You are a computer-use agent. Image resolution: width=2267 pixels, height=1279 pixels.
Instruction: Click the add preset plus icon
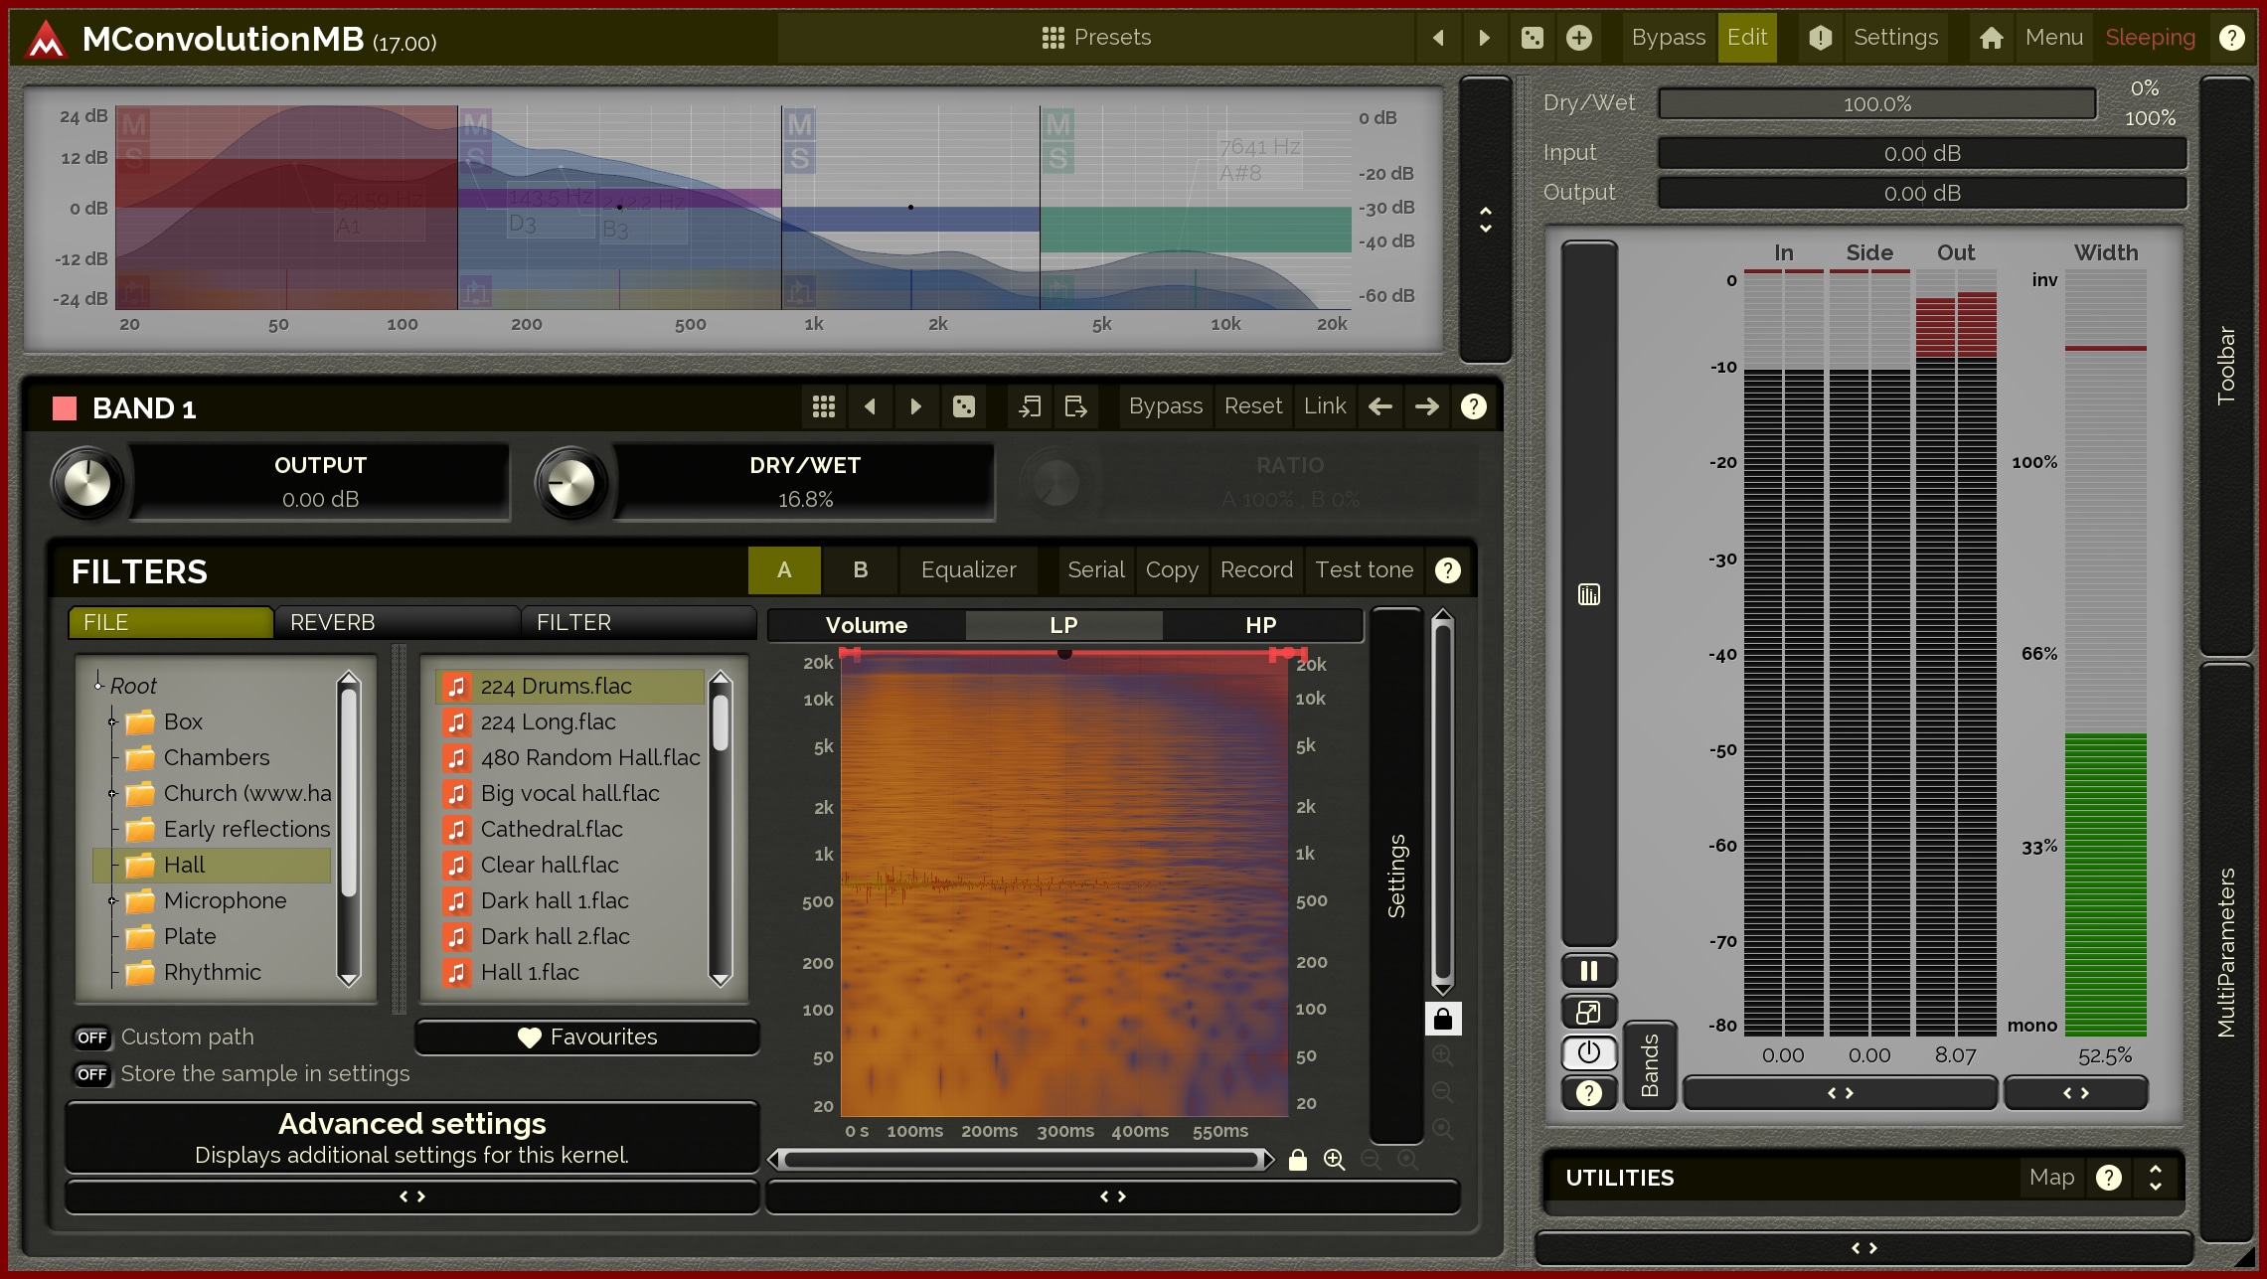(1578, 38)
